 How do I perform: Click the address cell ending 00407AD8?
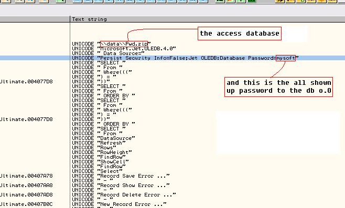click(x=26, y=195)
